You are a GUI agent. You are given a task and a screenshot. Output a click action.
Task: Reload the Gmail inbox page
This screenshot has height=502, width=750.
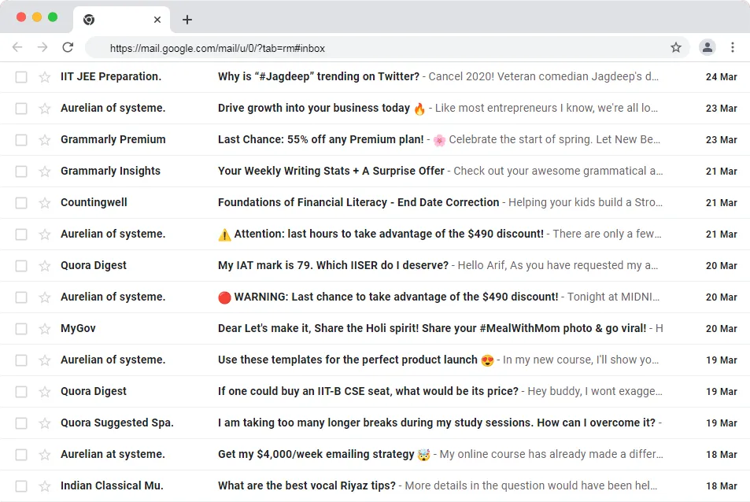(68, 47)
